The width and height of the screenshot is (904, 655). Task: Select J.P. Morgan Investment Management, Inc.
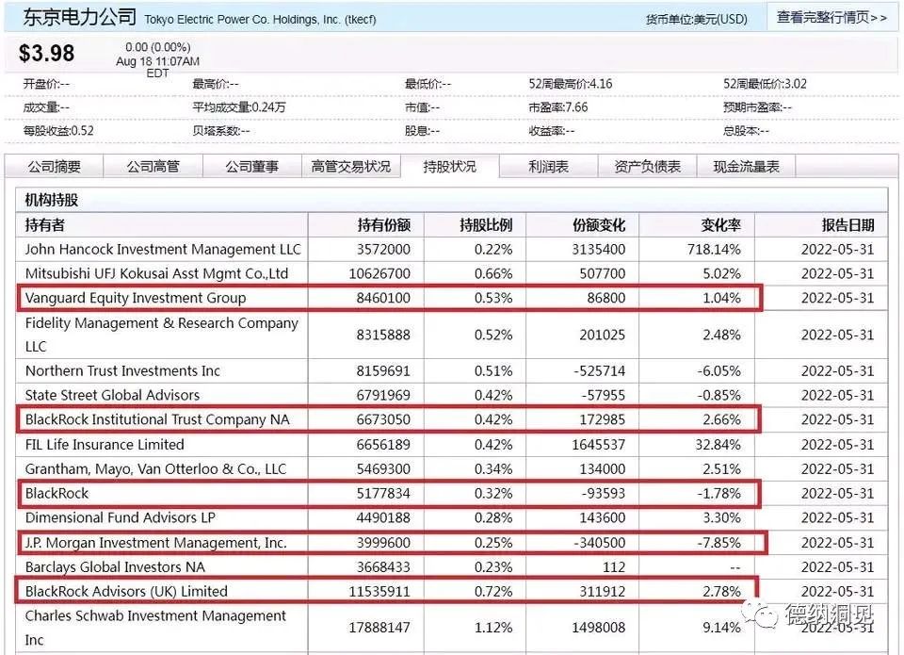point(155,543)
